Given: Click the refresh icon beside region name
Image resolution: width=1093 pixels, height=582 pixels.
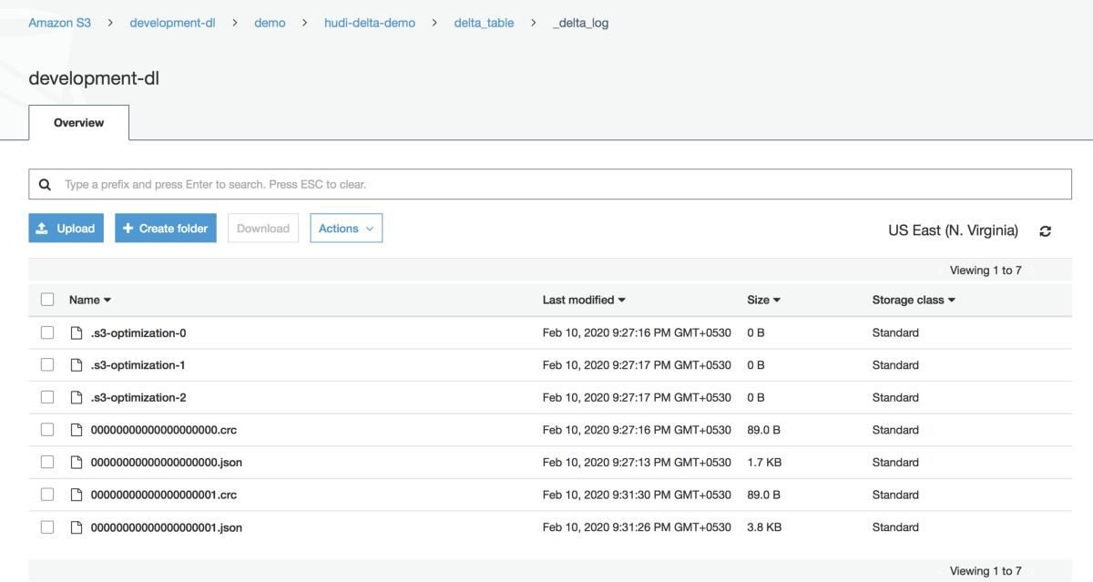Looking at the screenshot, I should (x=1045, y=231).
